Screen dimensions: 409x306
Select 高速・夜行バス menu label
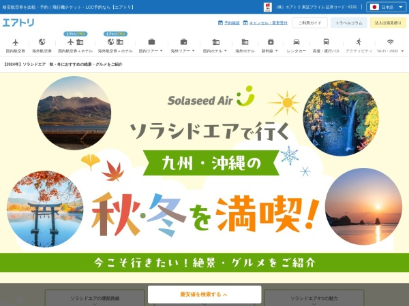click(326, 51)
